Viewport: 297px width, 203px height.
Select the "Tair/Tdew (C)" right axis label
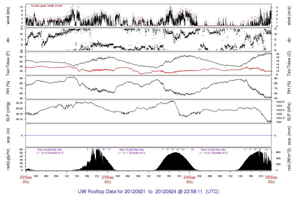click(x=289, y=63)
